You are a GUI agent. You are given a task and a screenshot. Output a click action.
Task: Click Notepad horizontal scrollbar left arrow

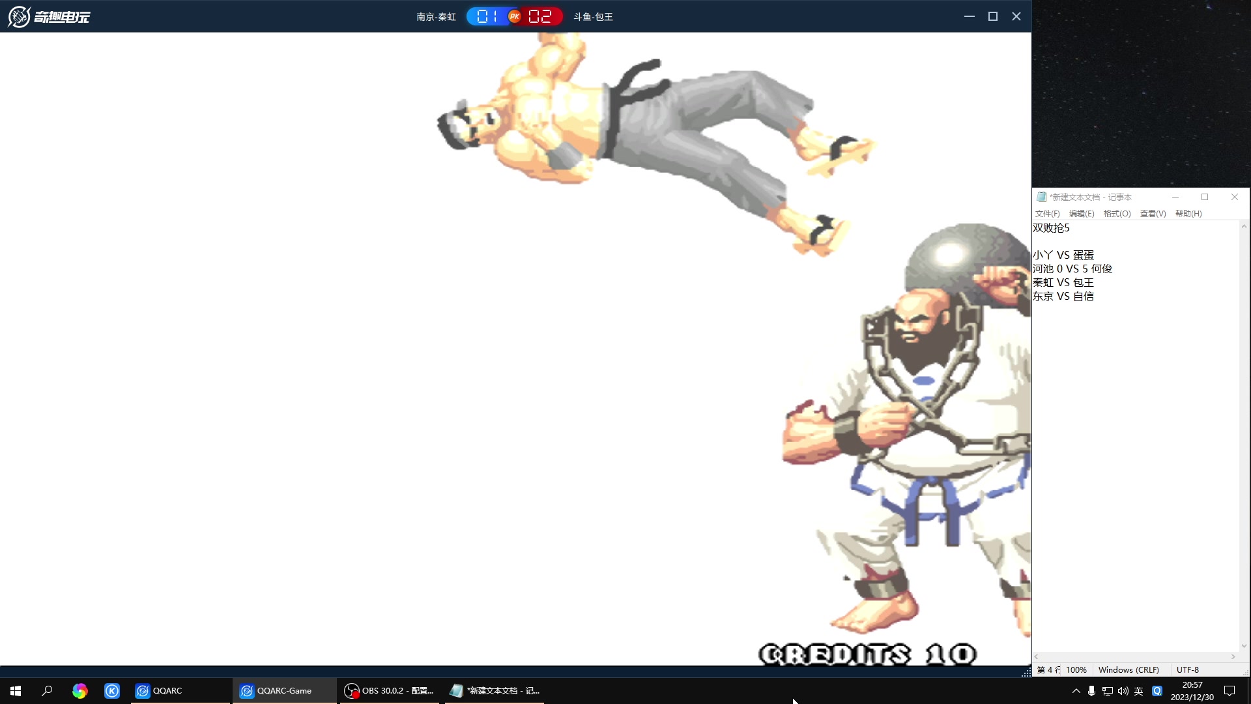point(1037,657)
